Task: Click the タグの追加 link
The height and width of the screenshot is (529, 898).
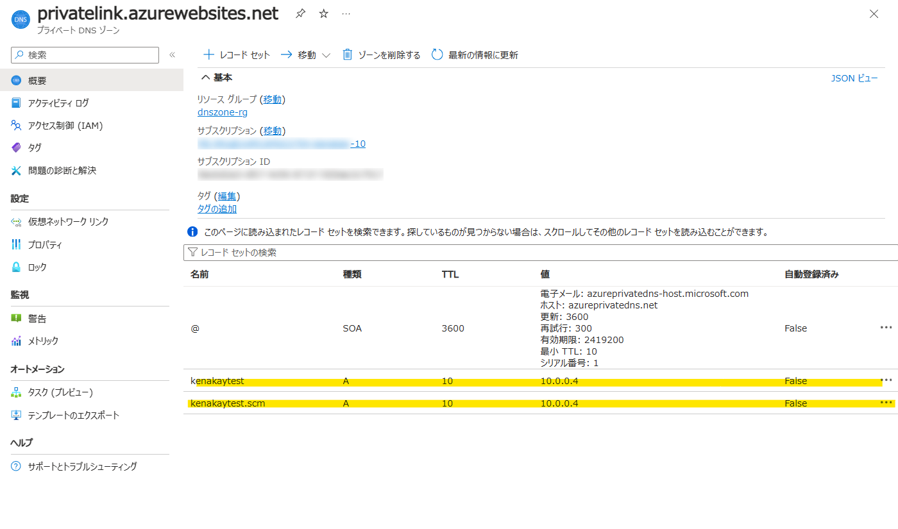Action: tap(217, 208)
